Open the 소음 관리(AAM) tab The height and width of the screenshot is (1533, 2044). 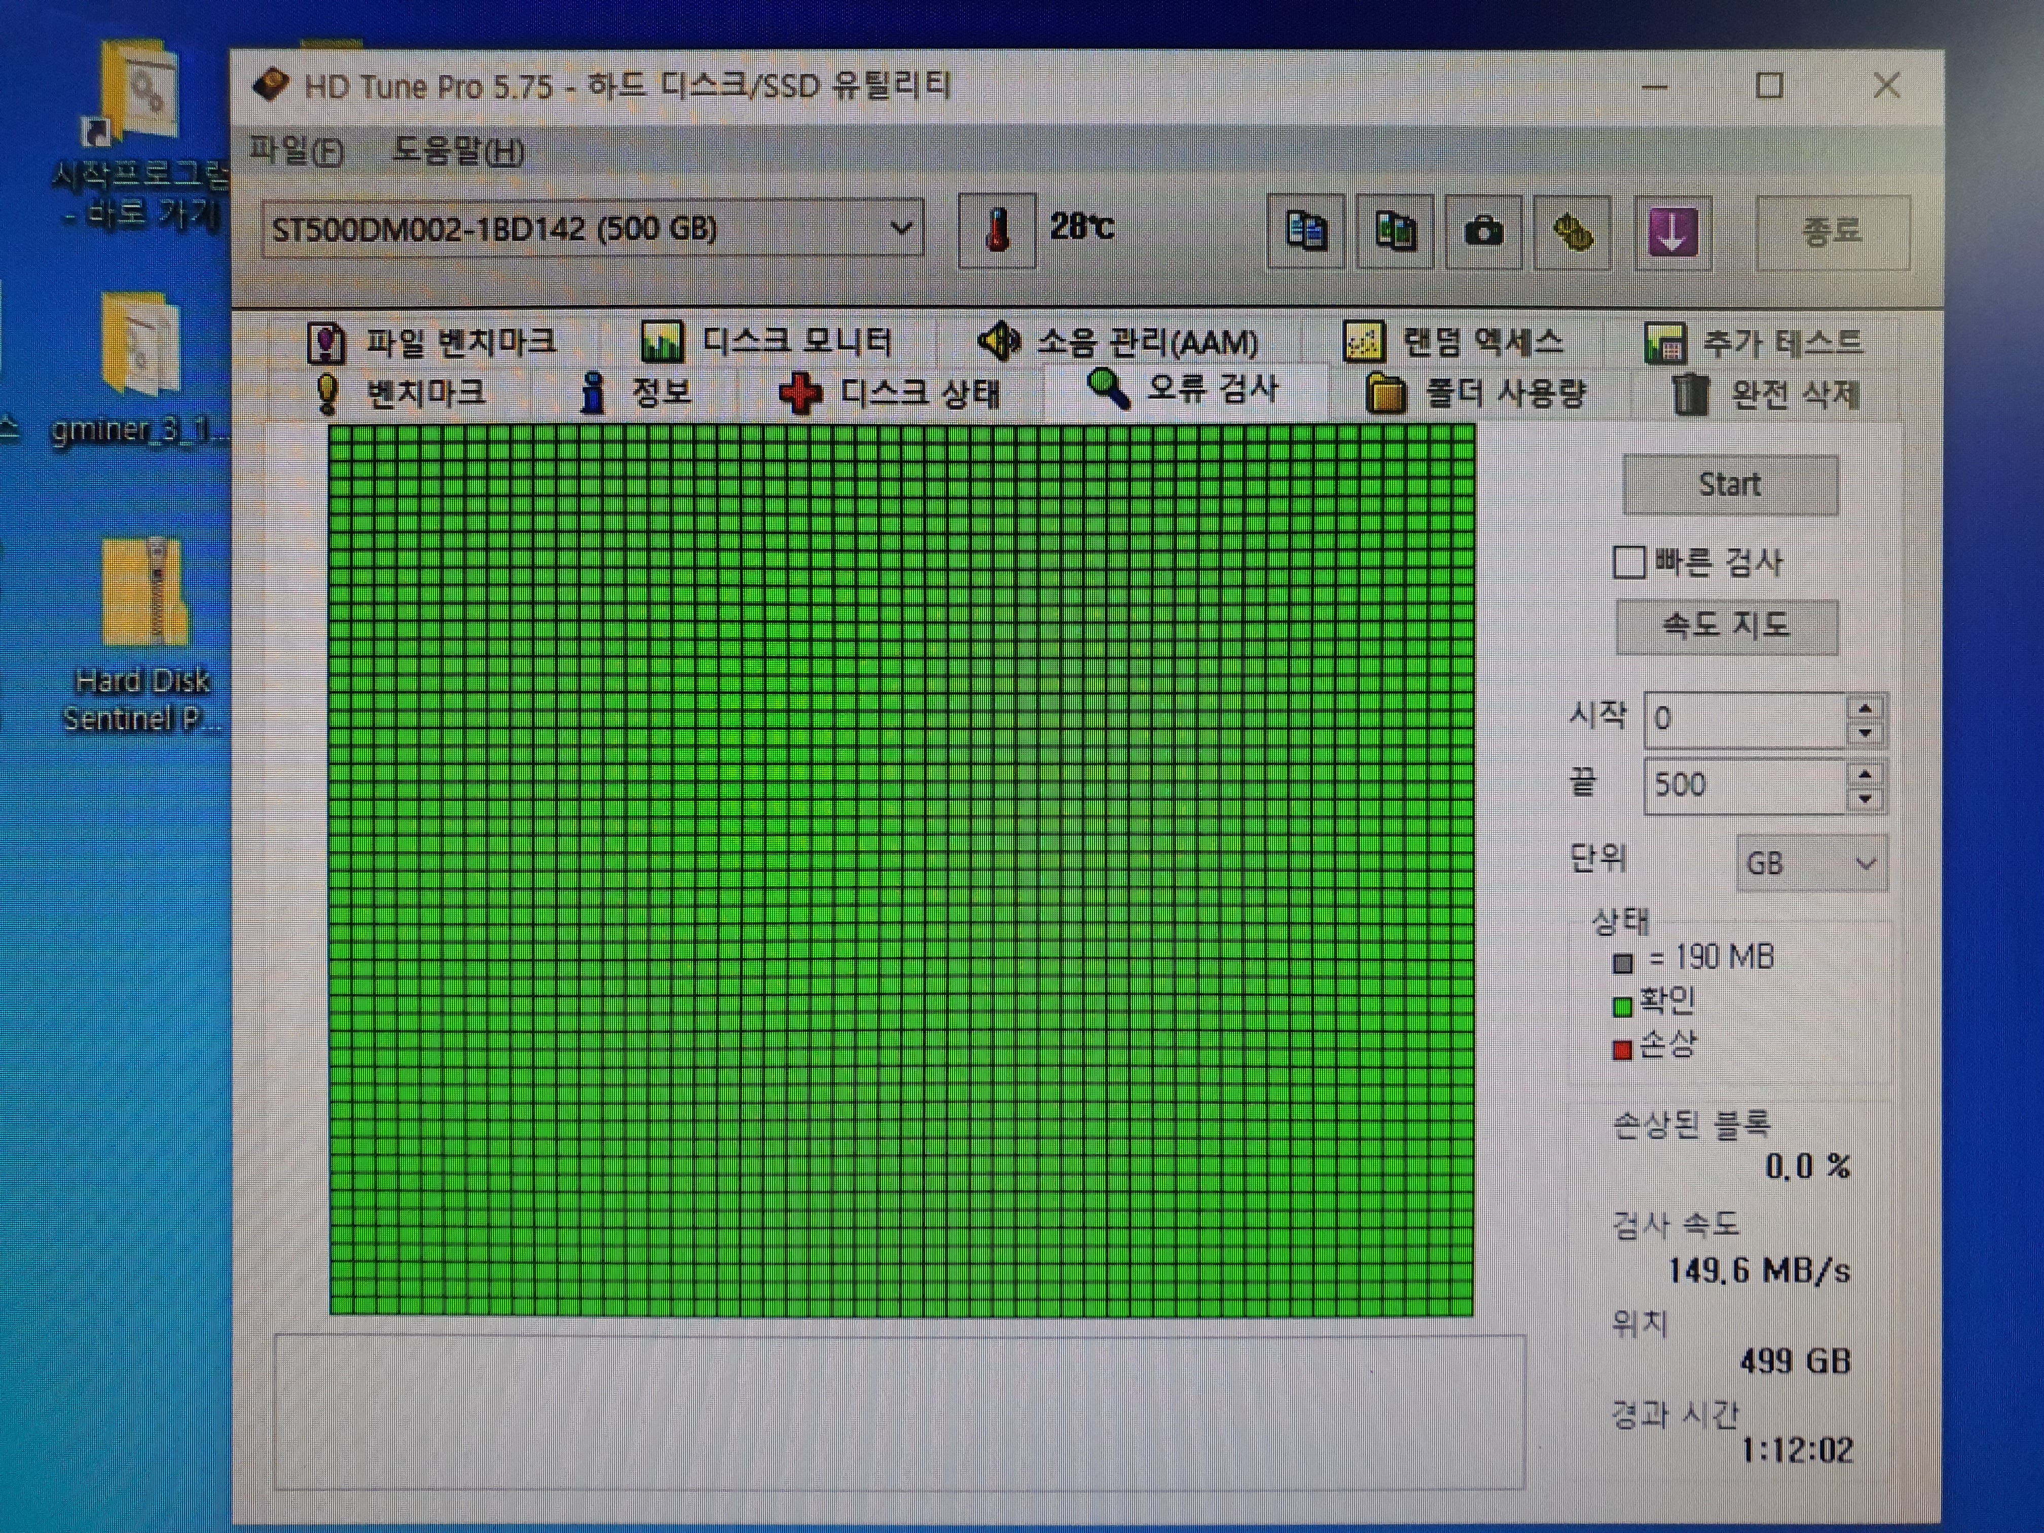(x=1118, y=342)
